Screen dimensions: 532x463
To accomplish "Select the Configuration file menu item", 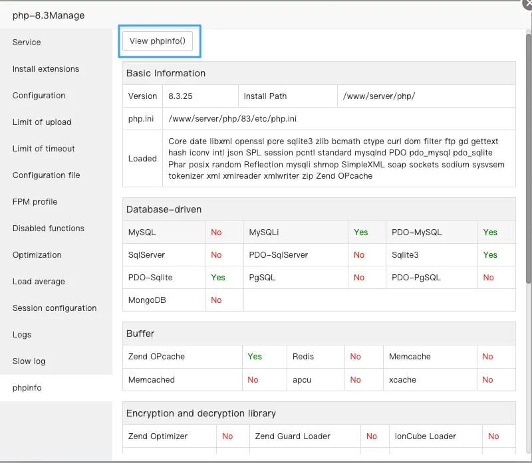I will click(47, 175).
